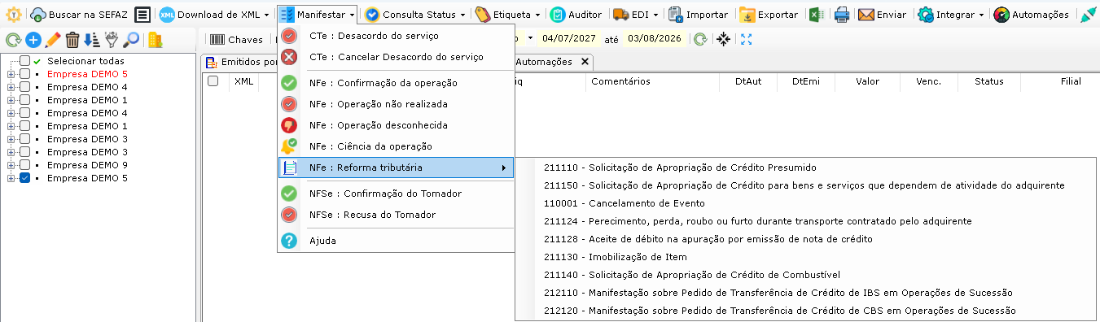1100x322 pixels.
Task: Click the Importar toolbar button
Action: pos(698,15)
